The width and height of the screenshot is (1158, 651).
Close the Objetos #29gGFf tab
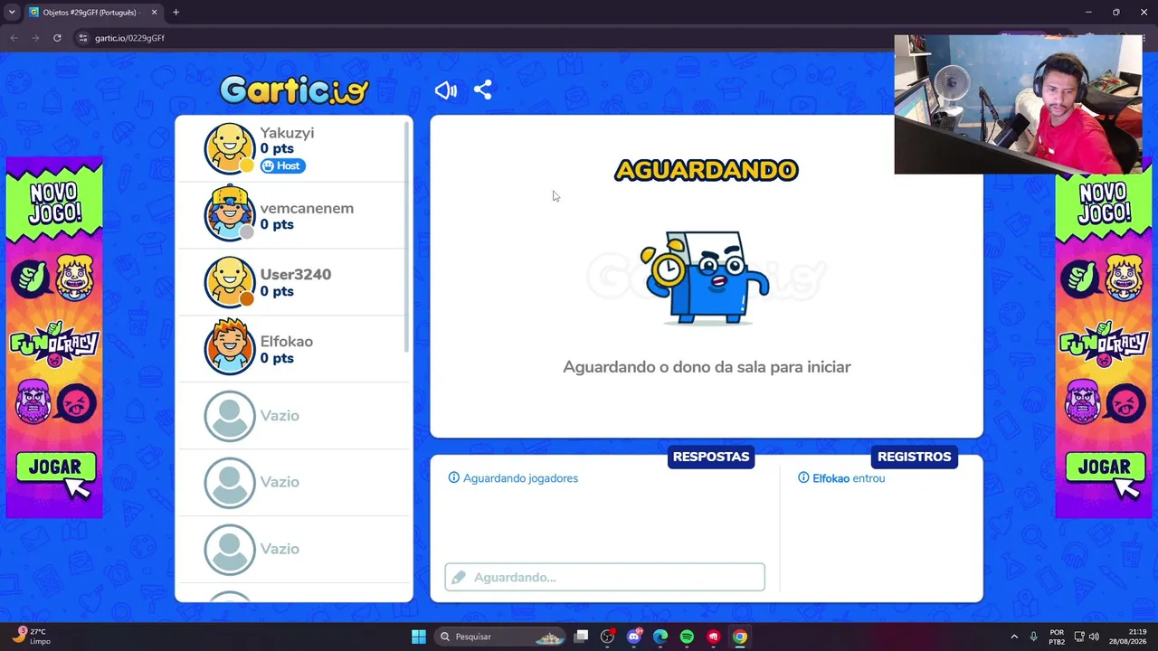[x=154, y=13]
